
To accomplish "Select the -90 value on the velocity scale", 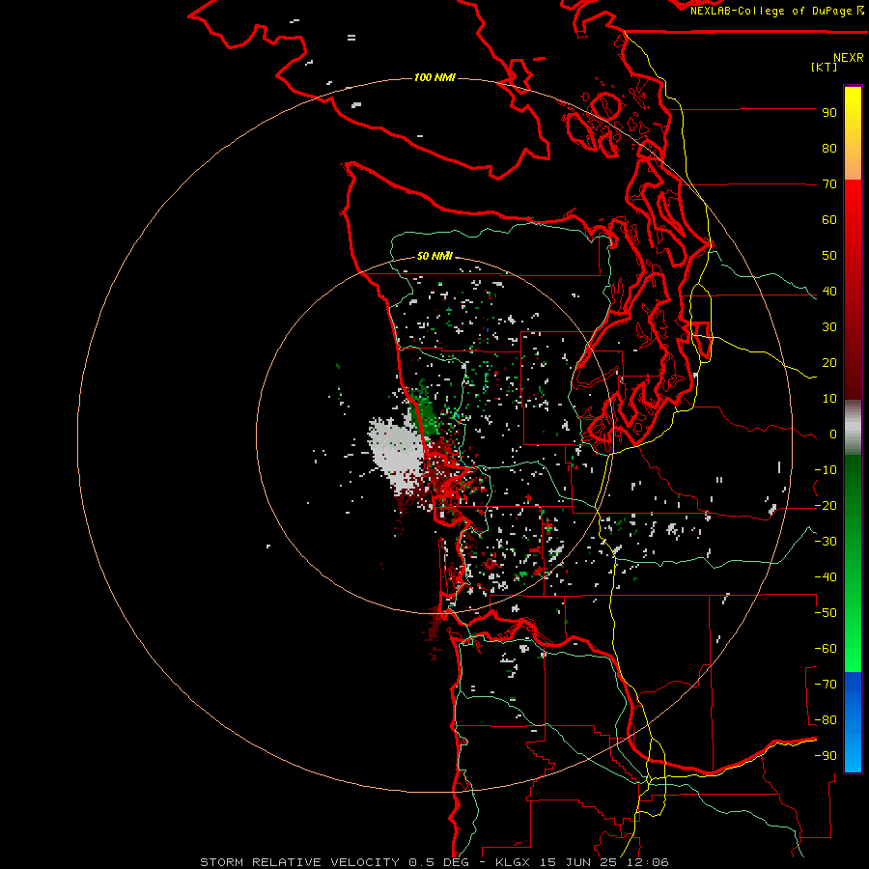I will pyautogui.click(x=826, y=756).
